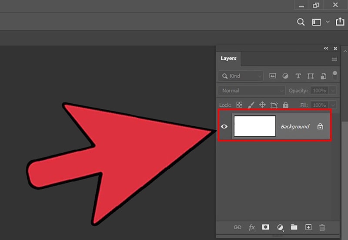Expand the Opacity slider arrow

[333, 91]
